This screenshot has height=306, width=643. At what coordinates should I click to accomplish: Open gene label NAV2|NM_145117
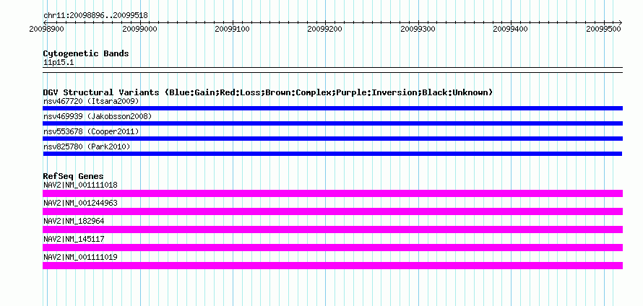pyautogui.click(x=74, y=239)
